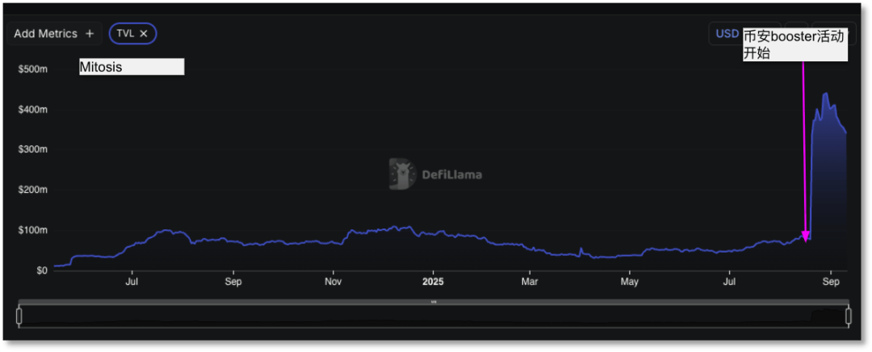872x352 pixels.
Task: Click the 2025 label on the x-axis
Action: tap(433, 282)
